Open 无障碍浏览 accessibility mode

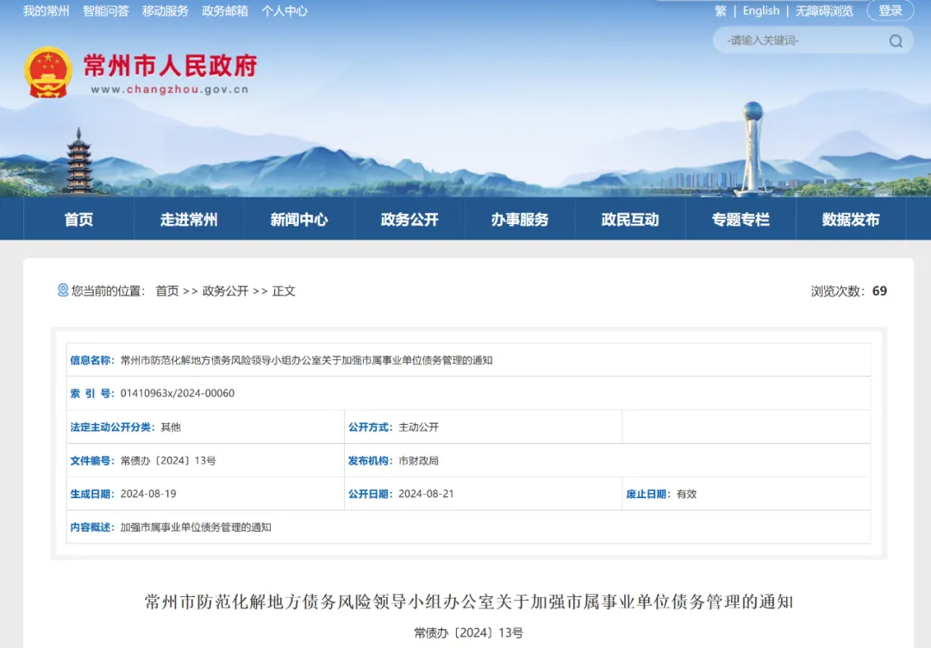click(824, 11)
